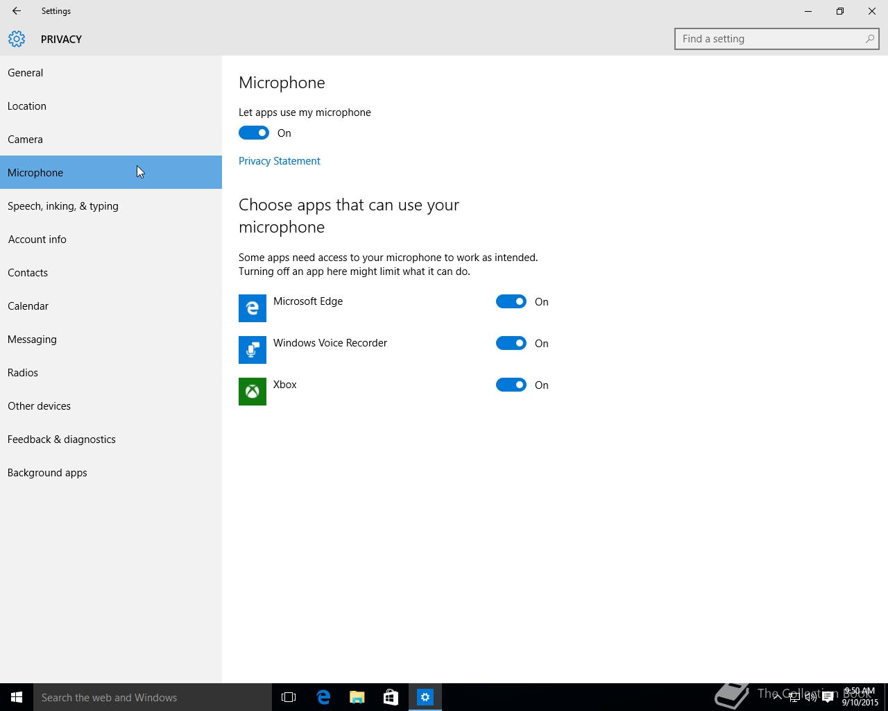Close the Settings window
Image resolution: width=888 pixels, height=711 pixels.
pyautogui.click(x=872, y=11)
